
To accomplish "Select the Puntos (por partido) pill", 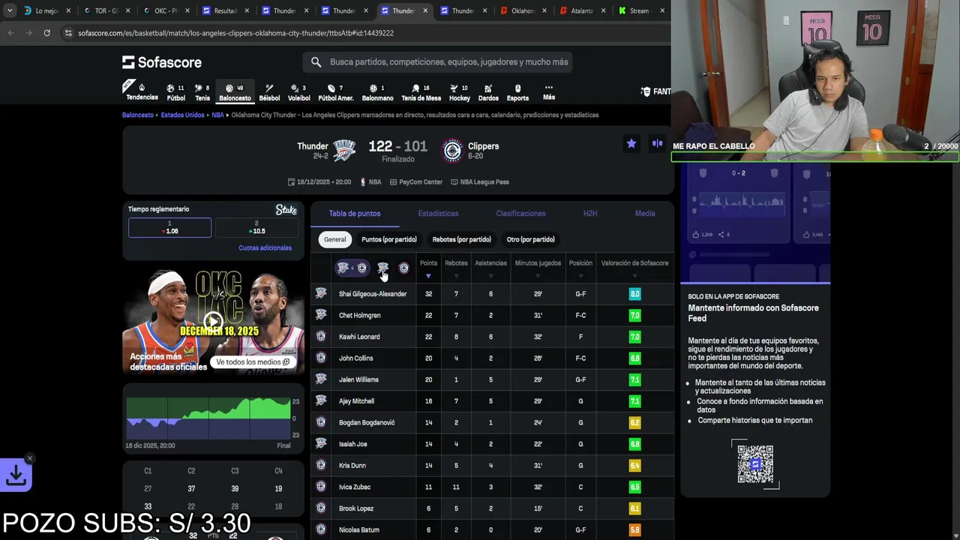I will 388,239.
